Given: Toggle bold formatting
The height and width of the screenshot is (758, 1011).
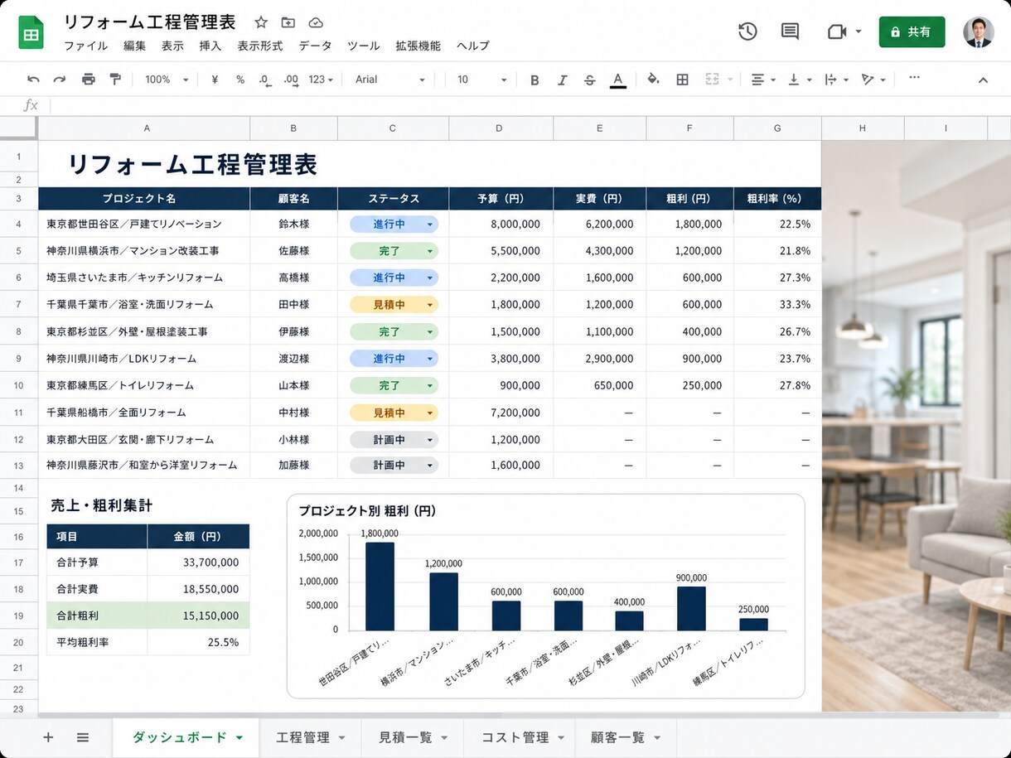Looking at the screenshot, I should (x=535, y=80).
